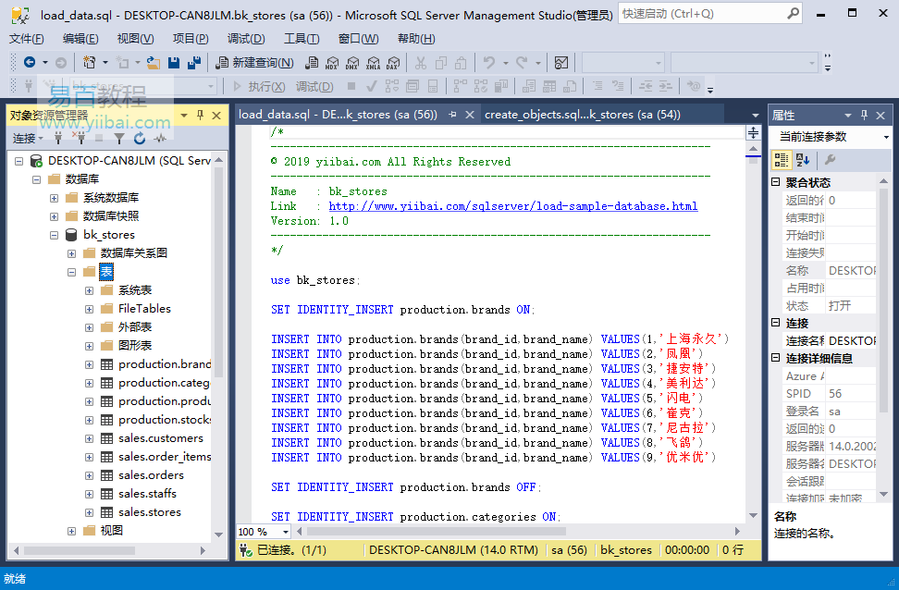Screen dimensions: 899x590
Task: Click the Save All icon in toolbar
Action: pyautogui.click(x=194, y=63)
